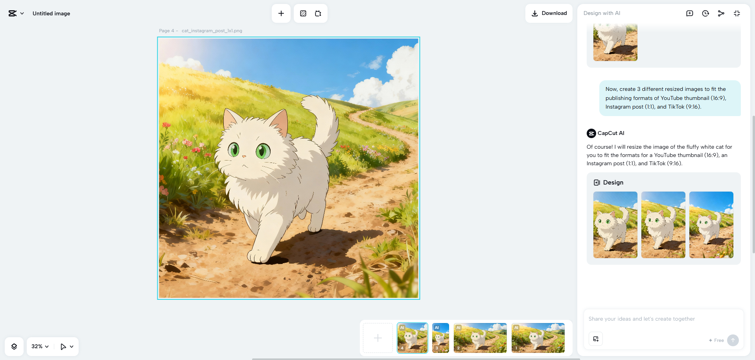
Task: Click the AI chat panel scrollbar
Action: click(x=753, y=184)
